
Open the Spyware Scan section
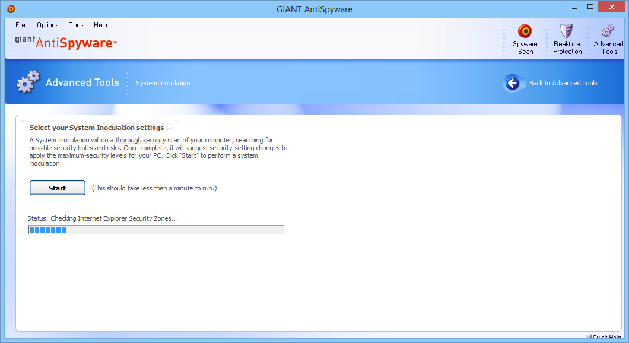(525, 39)
